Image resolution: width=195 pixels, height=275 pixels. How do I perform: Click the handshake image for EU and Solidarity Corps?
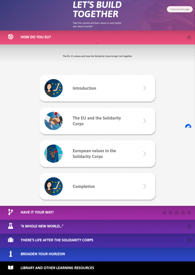point(53,121)
